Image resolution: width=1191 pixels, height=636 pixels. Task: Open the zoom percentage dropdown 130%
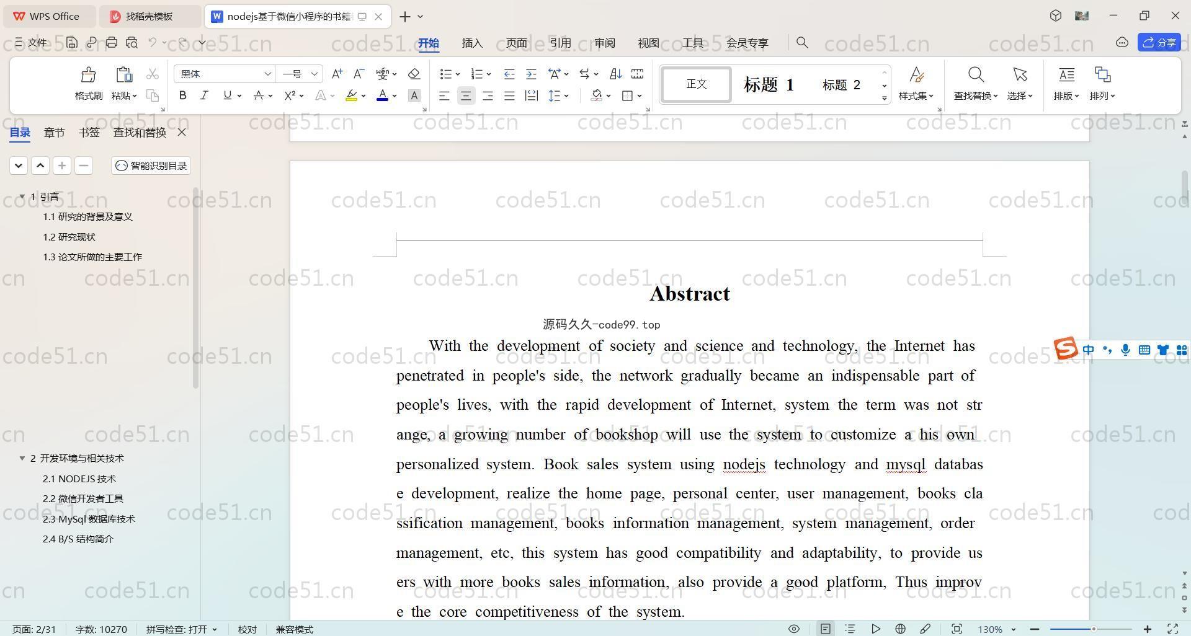1014,629
